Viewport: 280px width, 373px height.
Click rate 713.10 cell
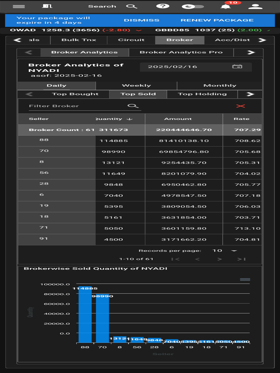pyautogui.click(x=242, y=228)
